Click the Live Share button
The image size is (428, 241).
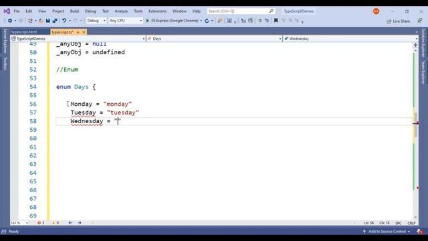(x=399, y=21)
